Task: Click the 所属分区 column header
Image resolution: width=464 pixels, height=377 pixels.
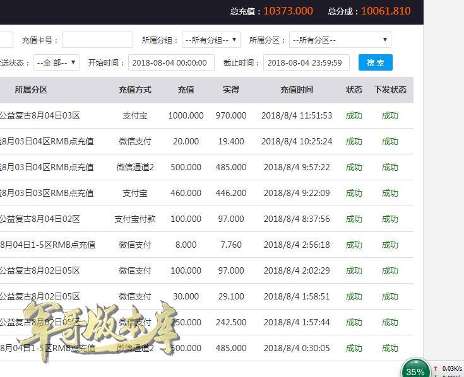Action: 31,90
